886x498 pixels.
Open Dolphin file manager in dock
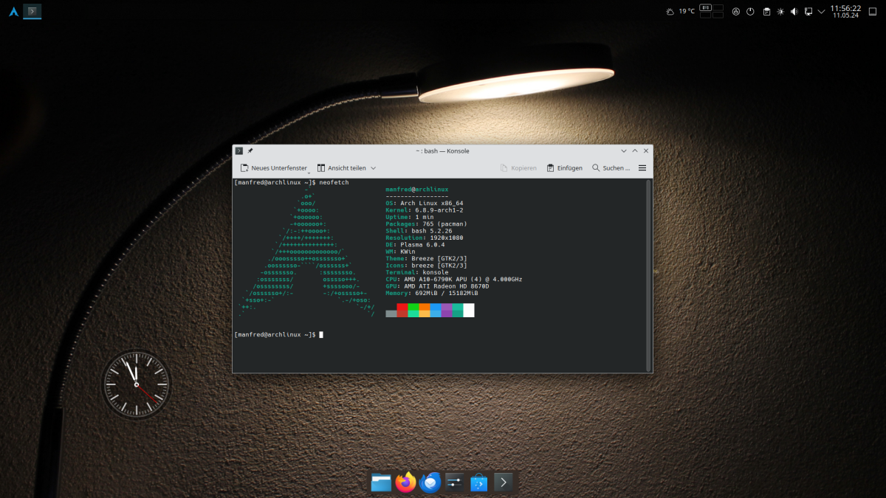point(381,483)
